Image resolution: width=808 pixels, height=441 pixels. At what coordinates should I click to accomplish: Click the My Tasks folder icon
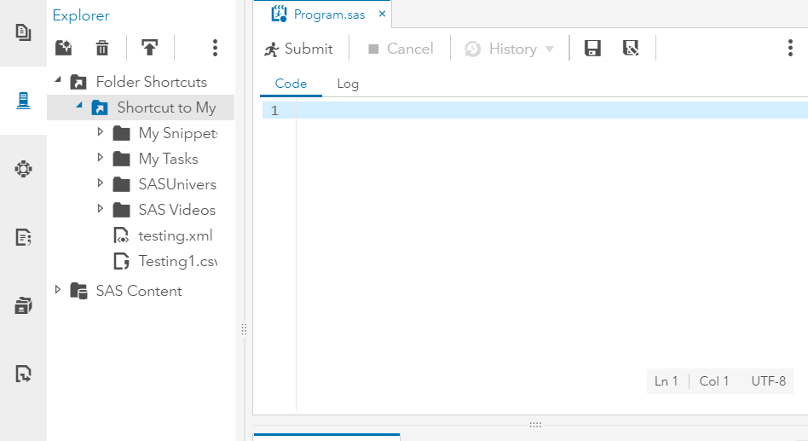(x=121, y=159)
